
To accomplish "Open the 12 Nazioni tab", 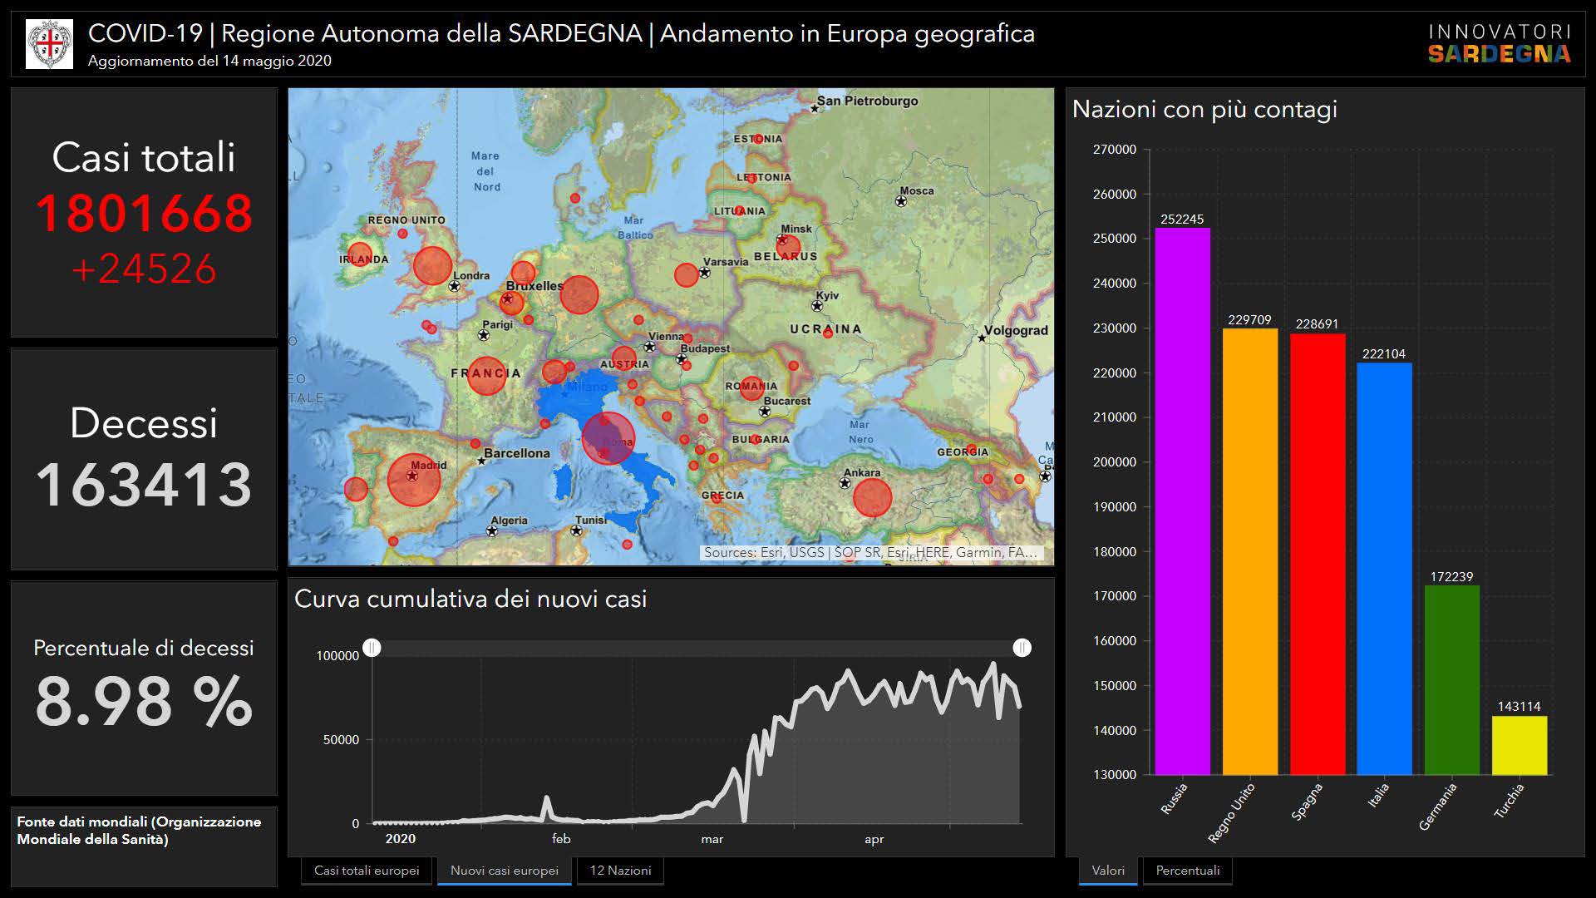I will [620, 871].
